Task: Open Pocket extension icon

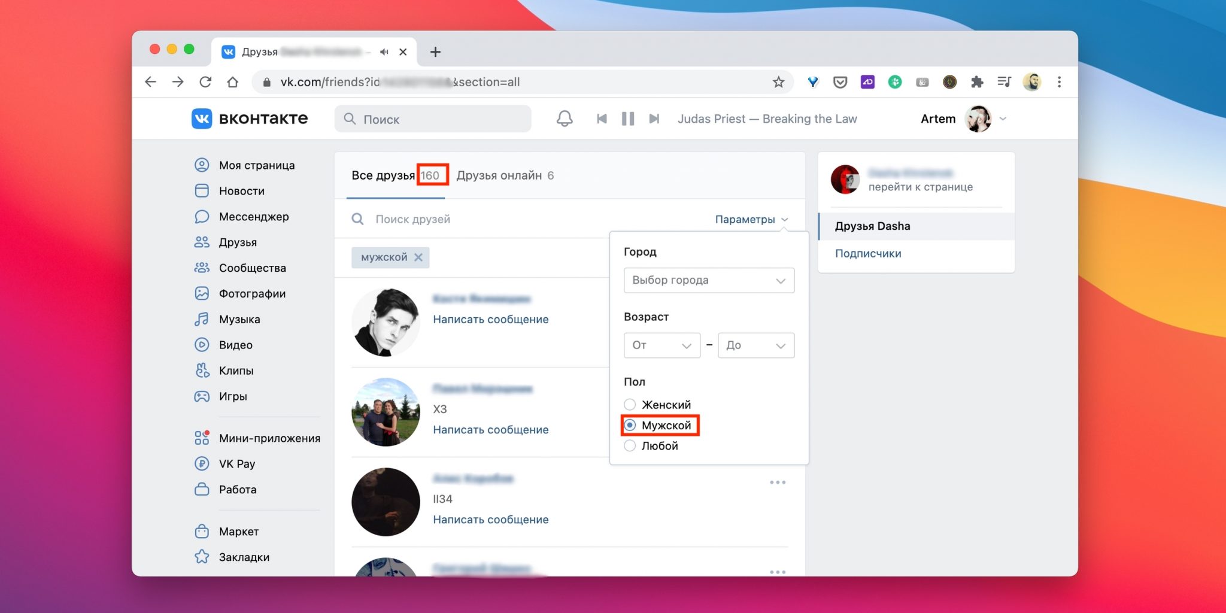Action: click(840, 82)
